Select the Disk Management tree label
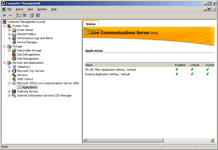 (28, 59)
